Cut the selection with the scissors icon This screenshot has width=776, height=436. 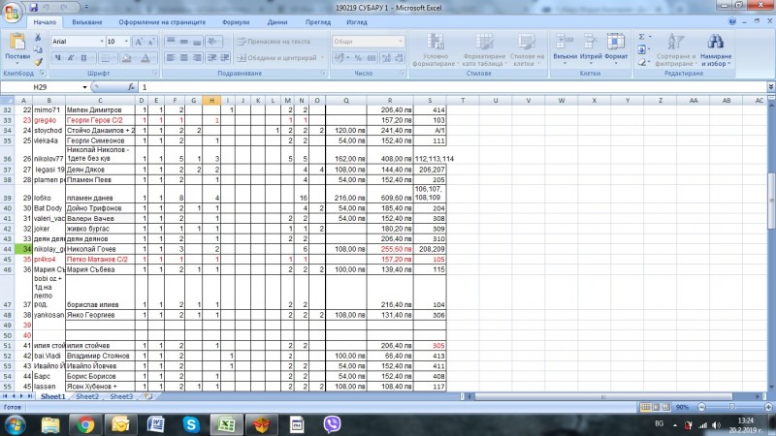[x=38, y=38]
